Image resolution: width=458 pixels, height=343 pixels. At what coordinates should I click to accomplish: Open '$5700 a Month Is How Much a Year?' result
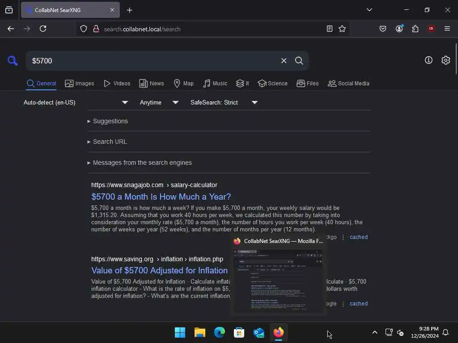coord(161,197)
